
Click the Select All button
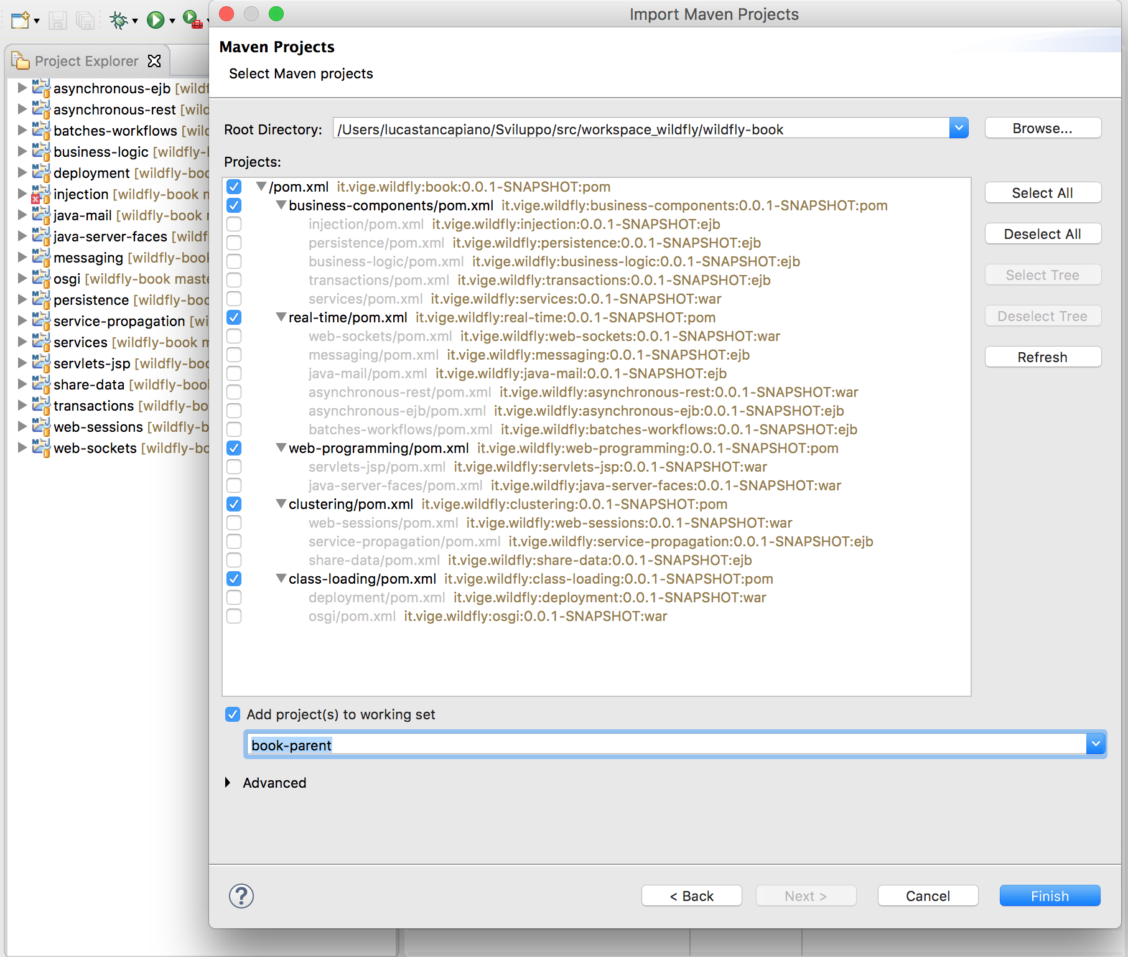1043,193
